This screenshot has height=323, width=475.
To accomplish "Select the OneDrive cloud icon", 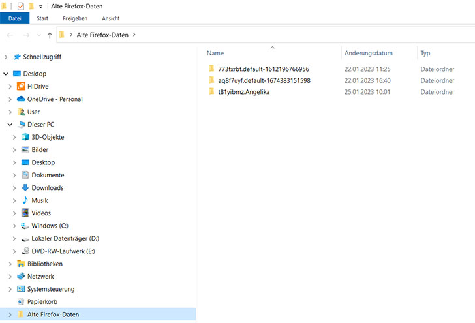I will [x=21, y=99].
